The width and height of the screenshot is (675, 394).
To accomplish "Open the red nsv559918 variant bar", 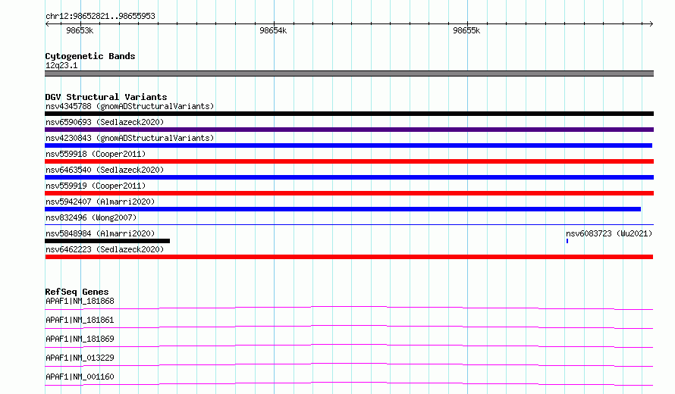I will [349, 161].
